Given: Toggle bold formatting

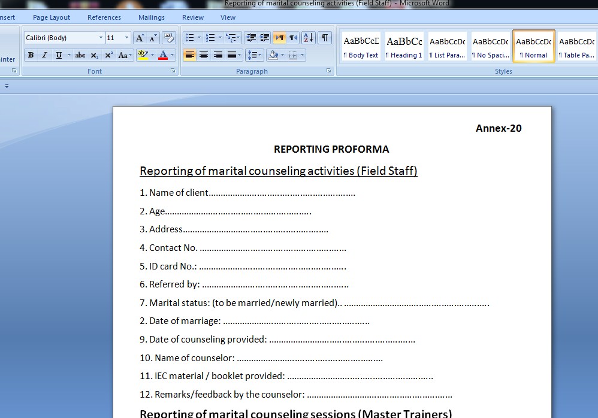Looking at the screenshot, I should pos(31,55).
